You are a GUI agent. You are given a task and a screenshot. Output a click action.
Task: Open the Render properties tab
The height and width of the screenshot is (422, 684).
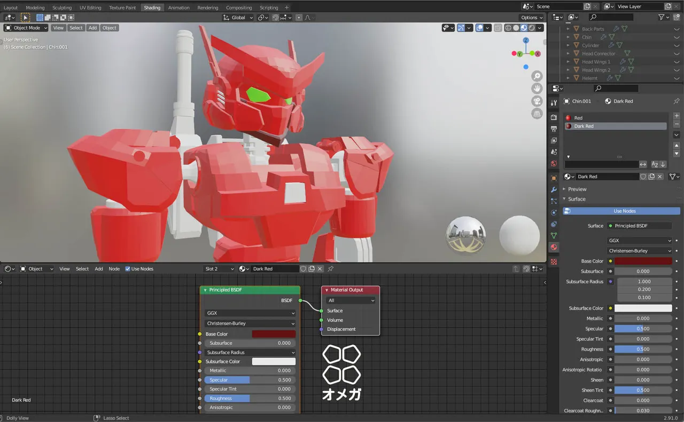point(554,117)
